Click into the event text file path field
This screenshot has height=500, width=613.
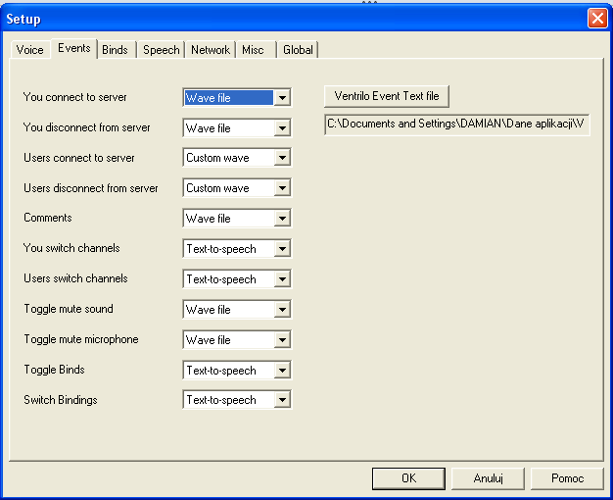(457, 125)
